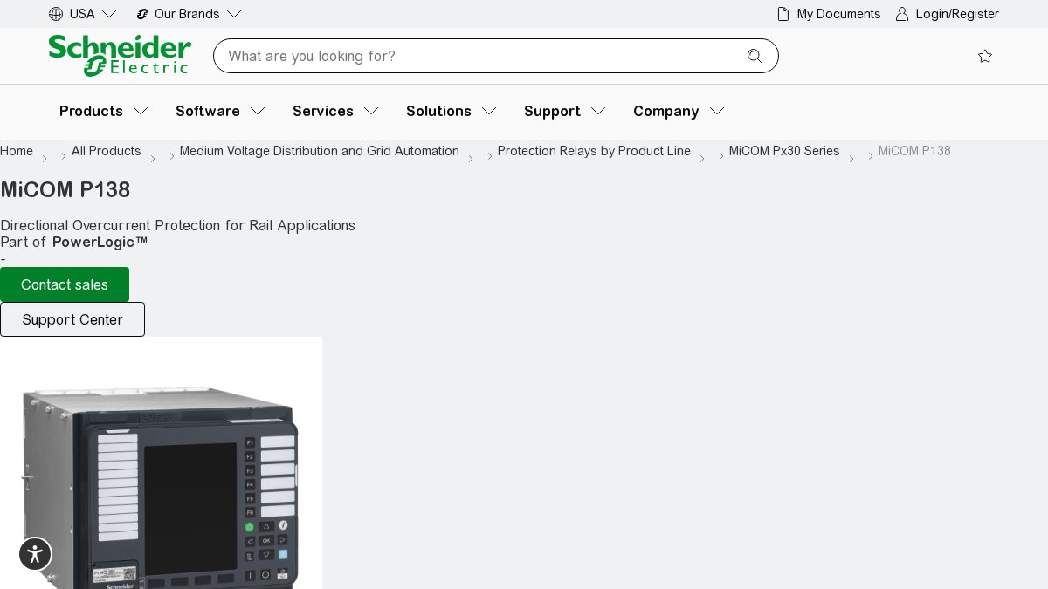Expand the Software menu chevron
Viewport: 1048px width, 589px height.
258,111
